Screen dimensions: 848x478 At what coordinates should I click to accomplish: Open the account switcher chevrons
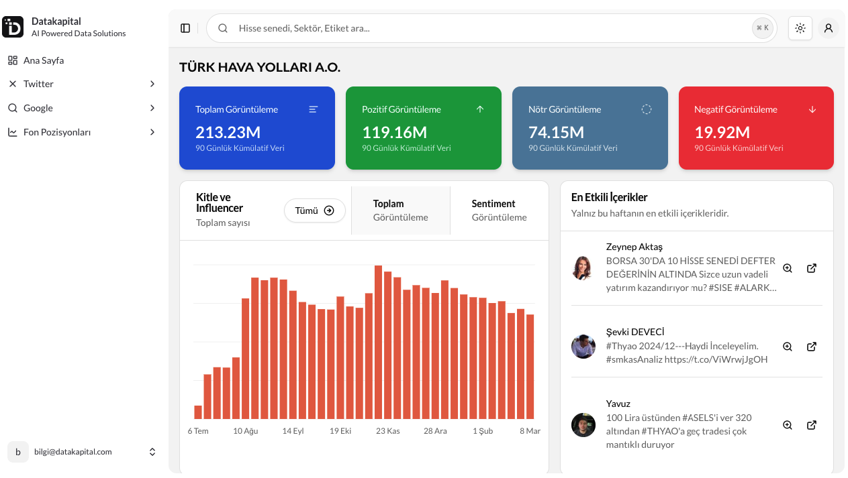[152, 452]
